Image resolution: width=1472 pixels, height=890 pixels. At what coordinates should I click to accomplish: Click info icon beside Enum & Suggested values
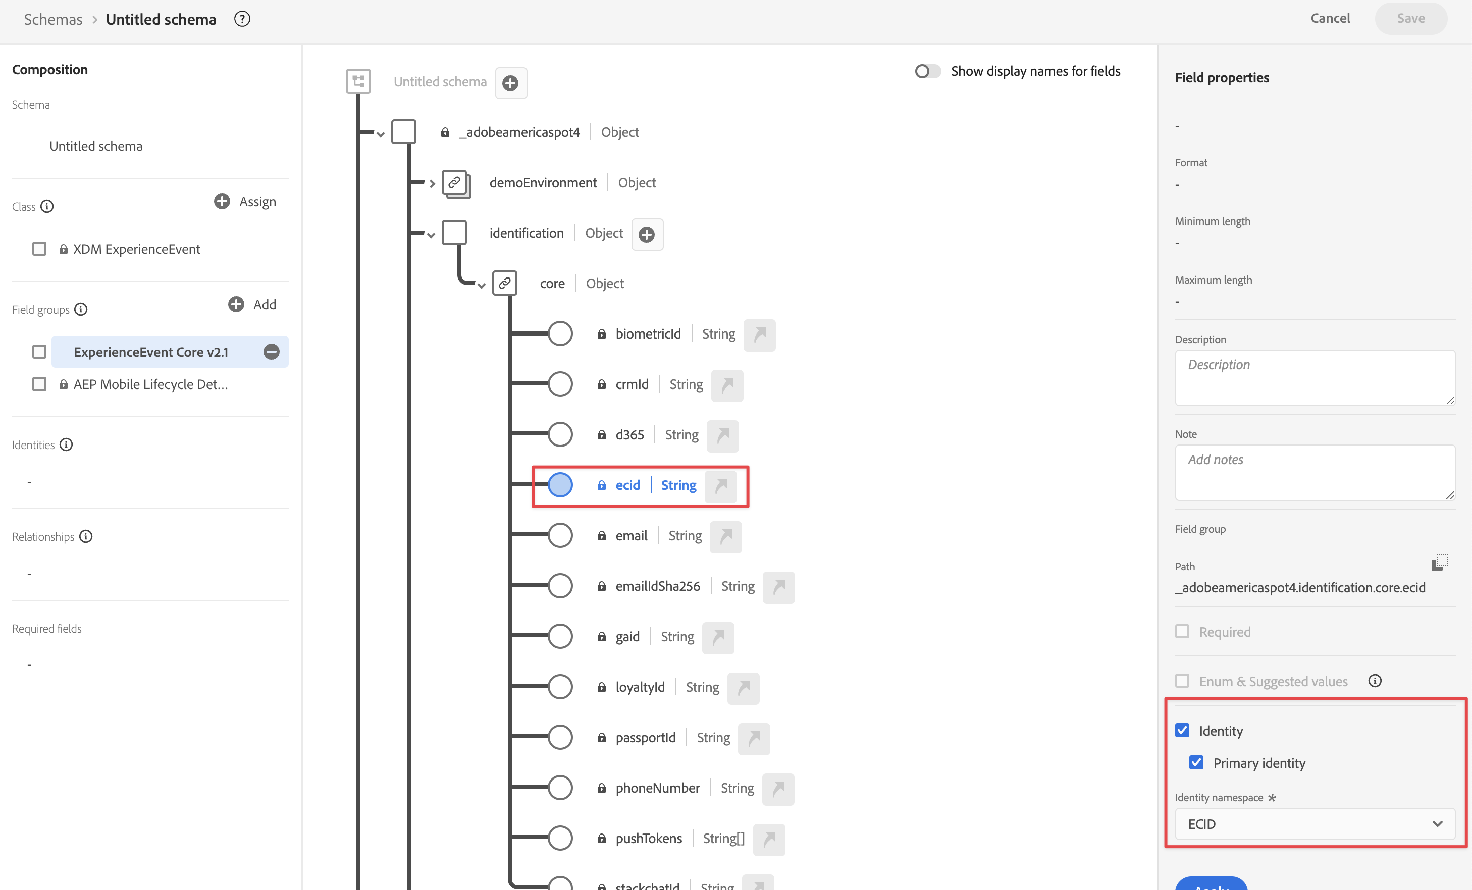pos(1375,681)
